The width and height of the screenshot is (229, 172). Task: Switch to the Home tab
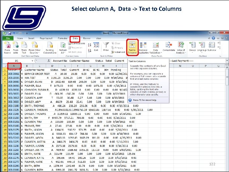20,38
